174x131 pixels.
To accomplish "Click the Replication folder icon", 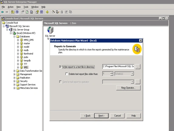I will pyautogui.click(x=18, y=78).
